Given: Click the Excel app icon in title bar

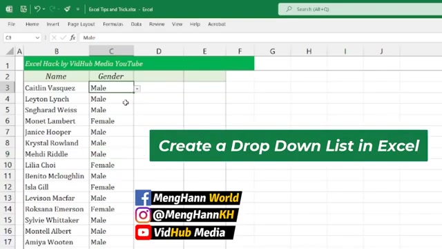Looking at the screenshot, I should click(x=9, y=9).
